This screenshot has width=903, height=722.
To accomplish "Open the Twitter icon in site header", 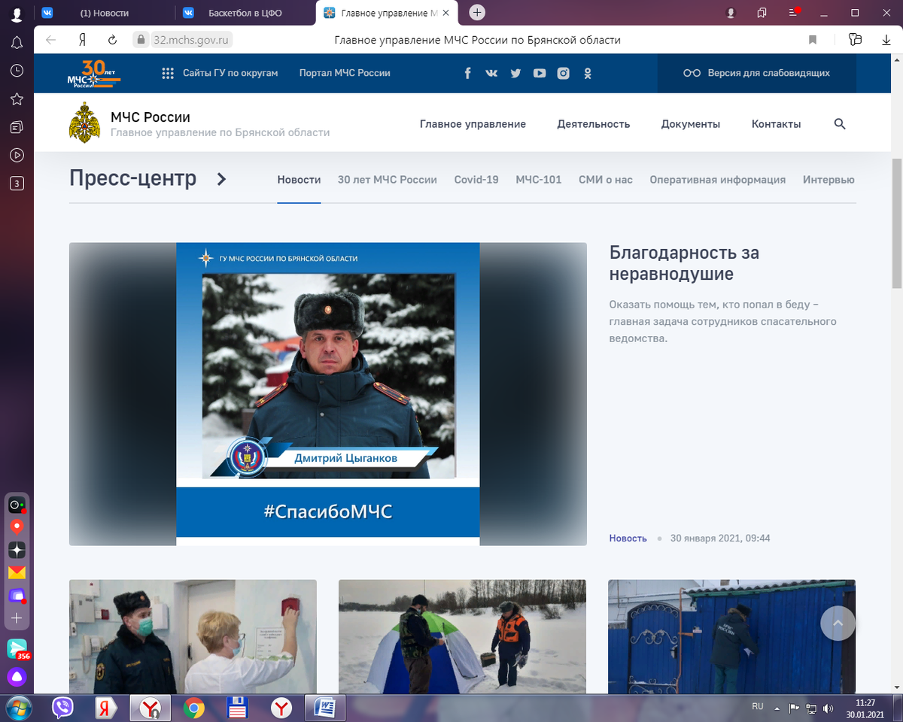I will pos(515,73).
